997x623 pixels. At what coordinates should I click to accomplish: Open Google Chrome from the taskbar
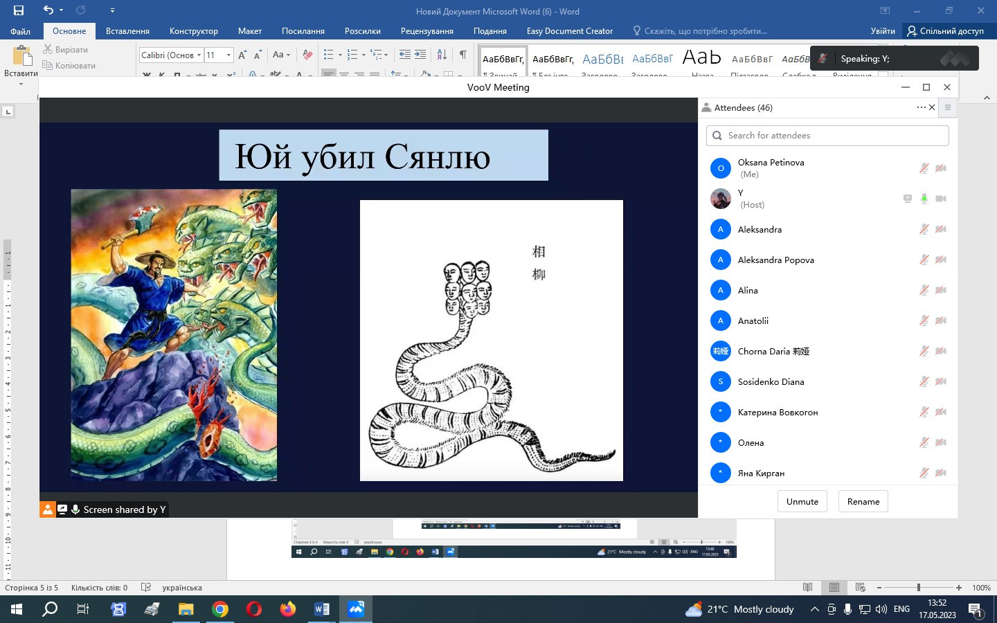[220, 609]
